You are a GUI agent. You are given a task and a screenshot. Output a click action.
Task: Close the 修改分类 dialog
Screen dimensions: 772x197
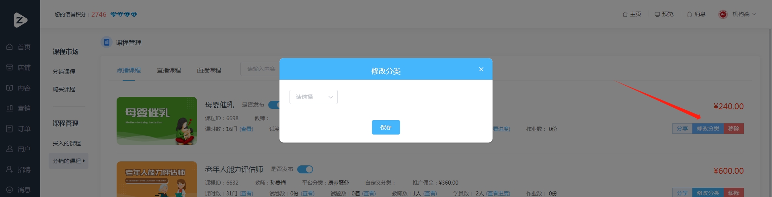tap(481, 69)
